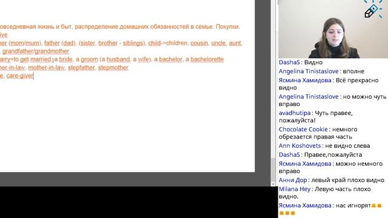Image resolution: width=388 pixels, height=218 pixels.
Task: Click the presenter webcam video thumbnail
Action: pyautogui.click(x=333, y=29)
